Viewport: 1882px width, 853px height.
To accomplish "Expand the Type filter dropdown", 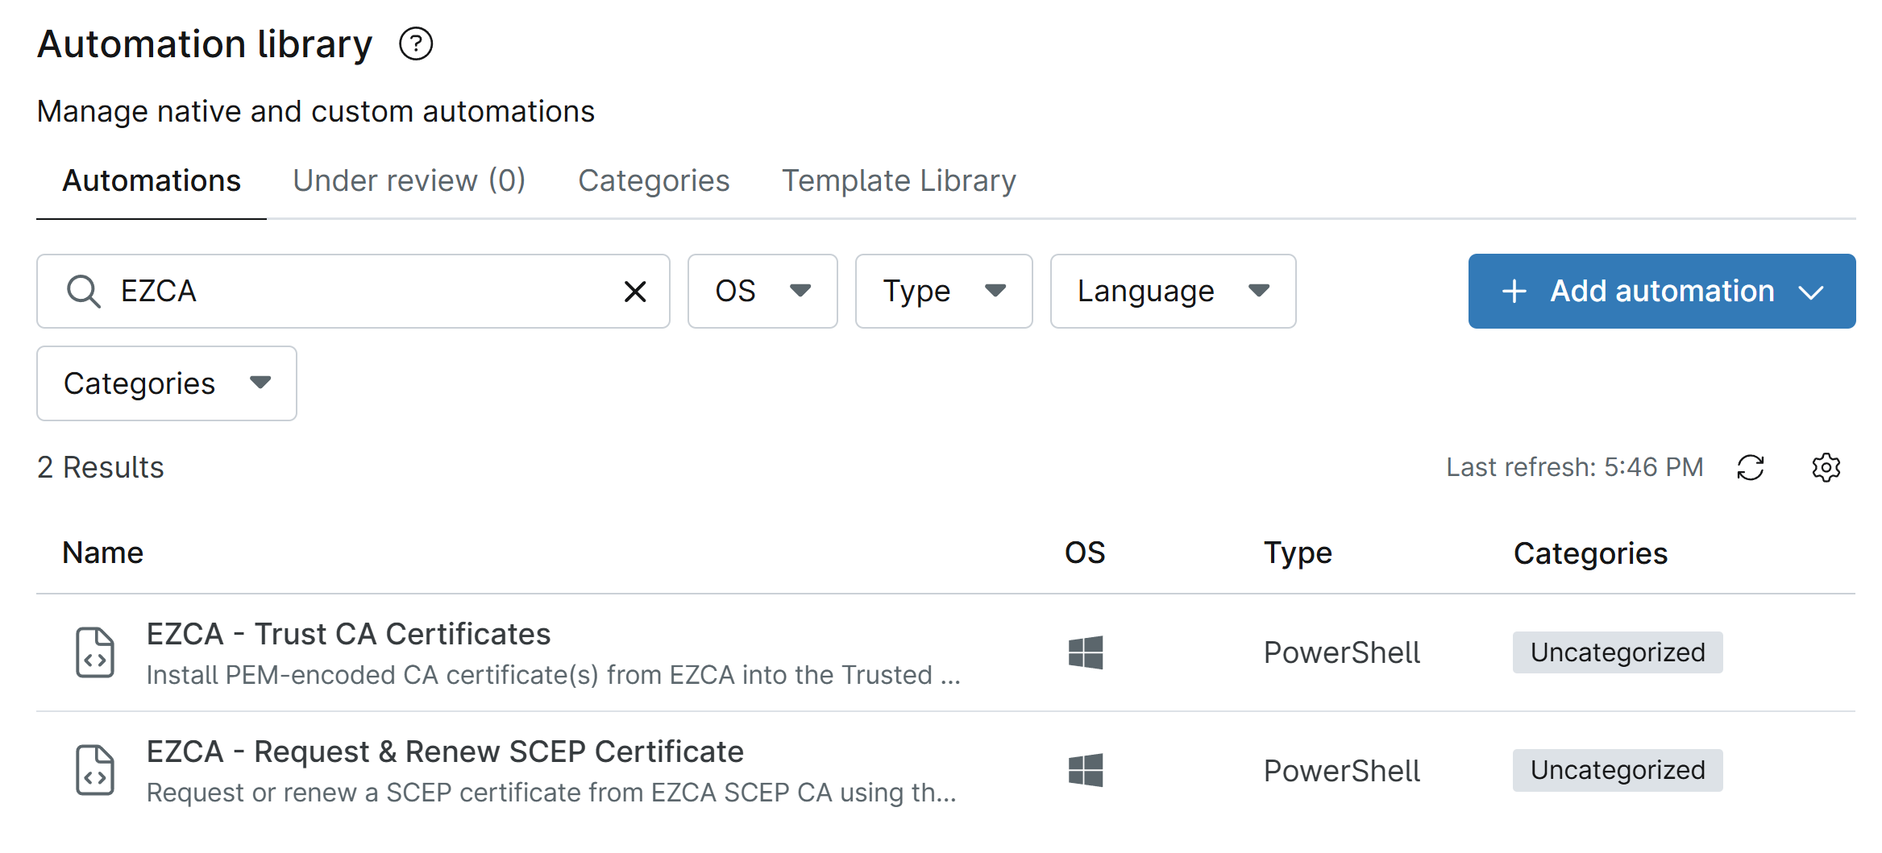I will tap(944, 292).
